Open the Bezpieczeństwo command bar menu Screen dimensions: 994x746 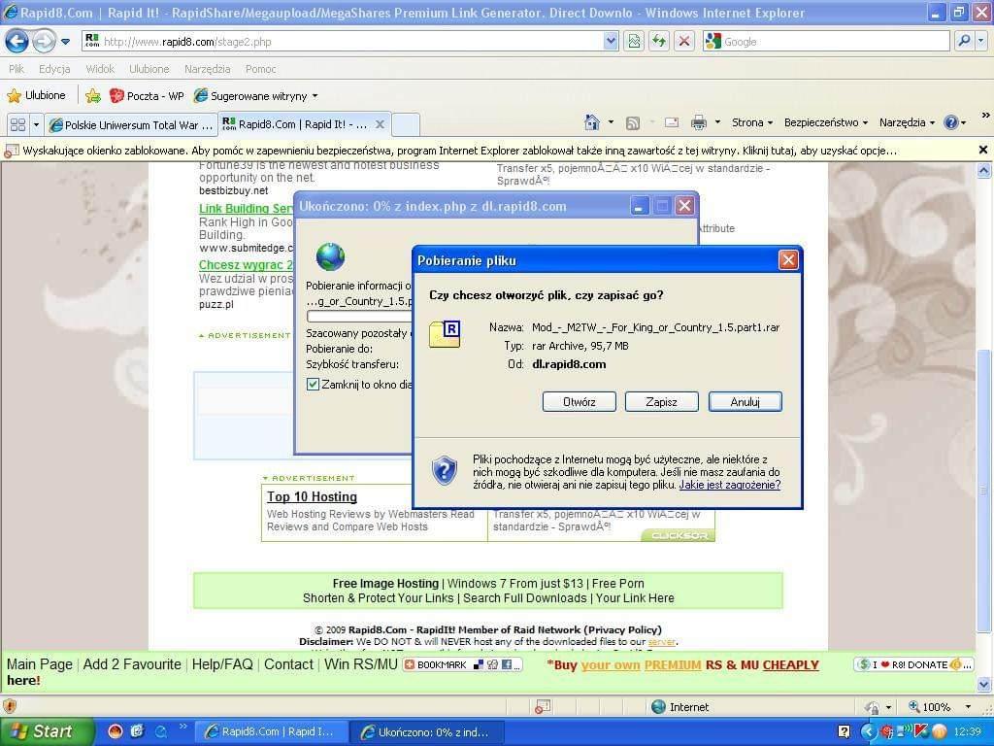tap(825, 122)
